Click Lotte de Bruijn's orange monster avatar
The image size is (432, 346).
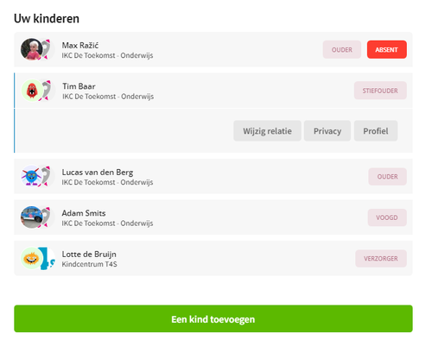[x=31, y=258]
